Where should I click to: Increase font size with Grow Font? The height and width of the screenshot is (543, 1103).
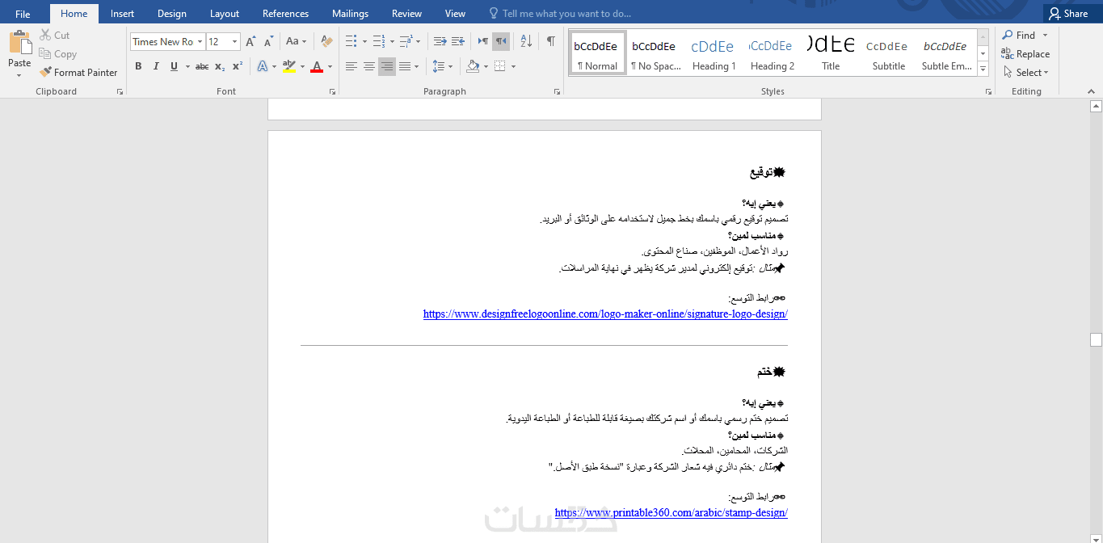(250, 41)
